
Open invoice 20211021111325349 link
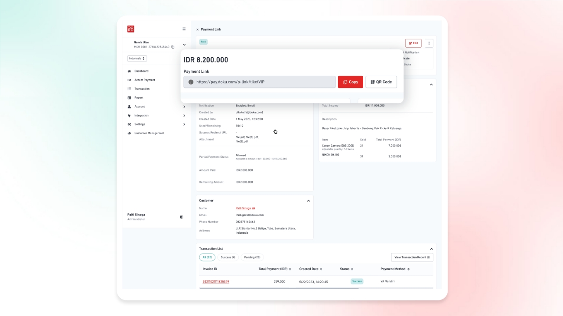pos(216,282)
